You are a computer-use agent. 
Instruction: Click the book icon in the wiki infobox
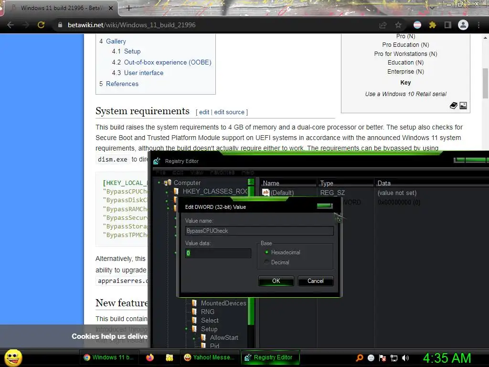pyautogui.click(x=454, y=106)
